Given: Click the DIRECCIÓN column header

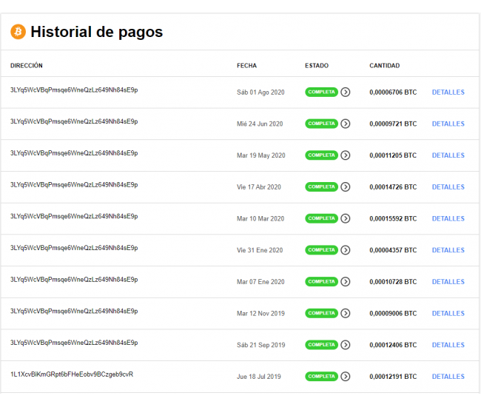Looking at the screenshot, I should click(27, 65).
